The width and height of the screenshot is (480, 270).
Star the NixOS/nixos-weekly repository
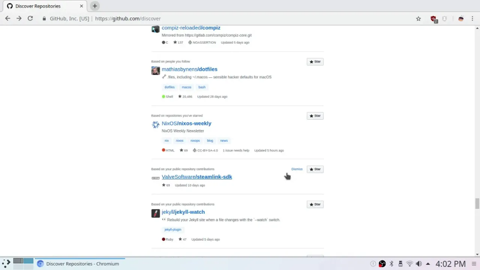click(x=315, y=116)
